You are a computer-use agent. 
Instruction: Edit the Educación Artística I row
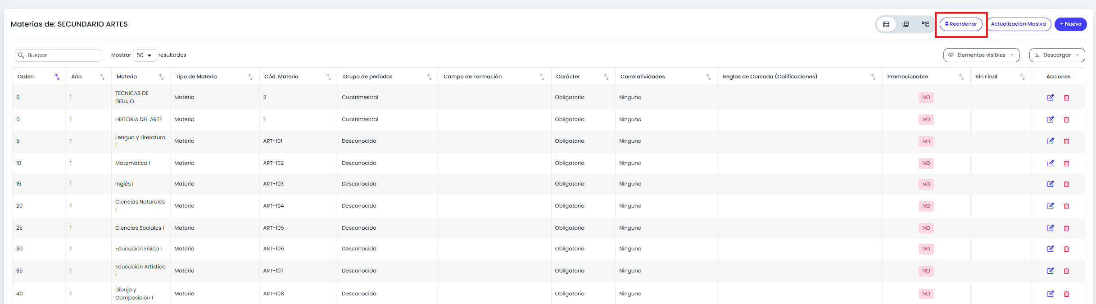tap(1051, 271)
